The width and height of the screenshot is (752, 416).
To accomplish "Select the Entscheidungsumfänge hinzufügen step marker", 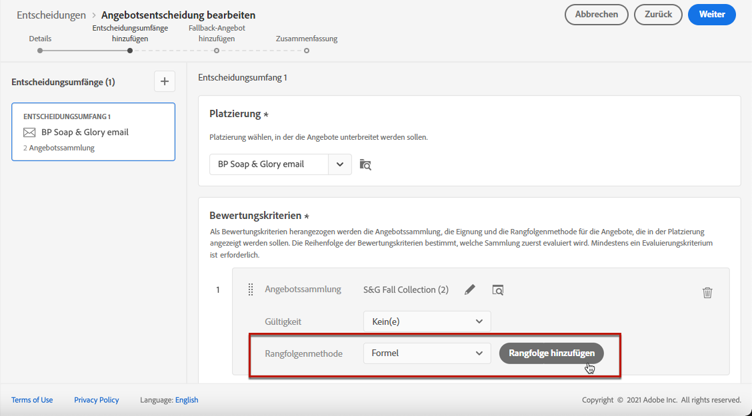I will [130, 51].
